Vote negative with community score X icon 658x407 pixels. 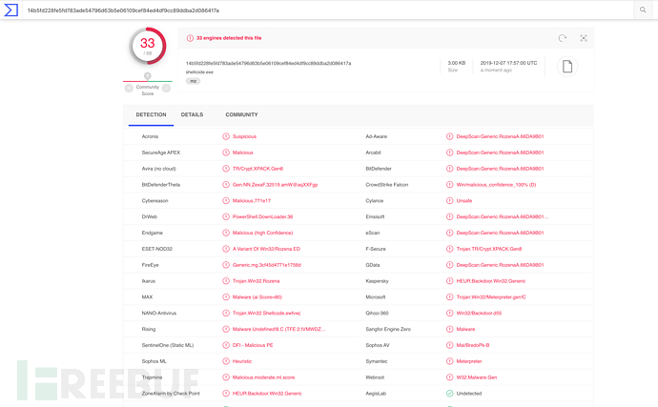click(129, 88)
